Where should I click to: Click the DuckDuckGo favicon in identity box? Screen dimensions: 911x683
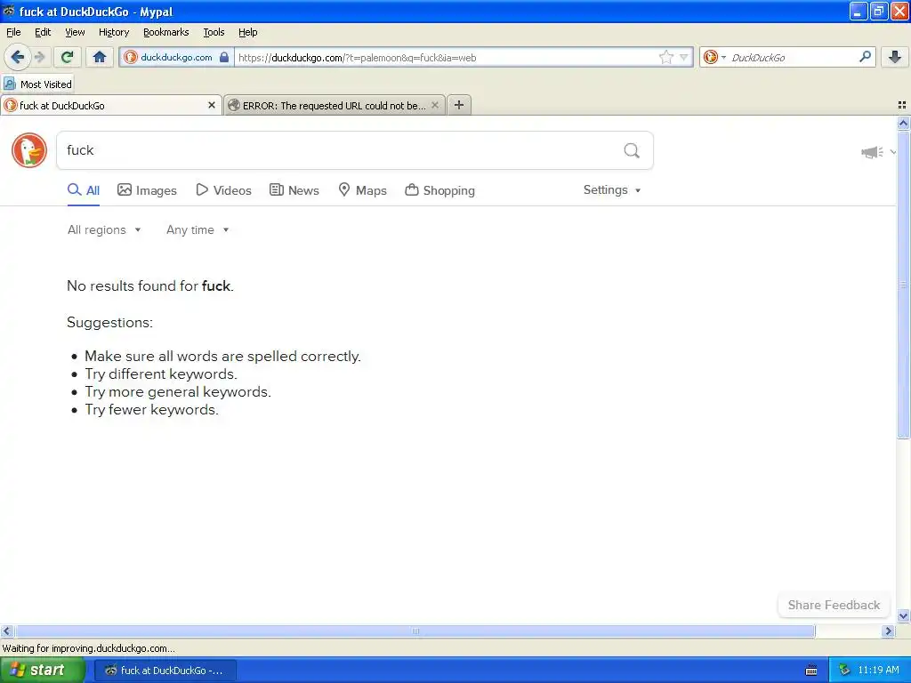click(131, 57)
